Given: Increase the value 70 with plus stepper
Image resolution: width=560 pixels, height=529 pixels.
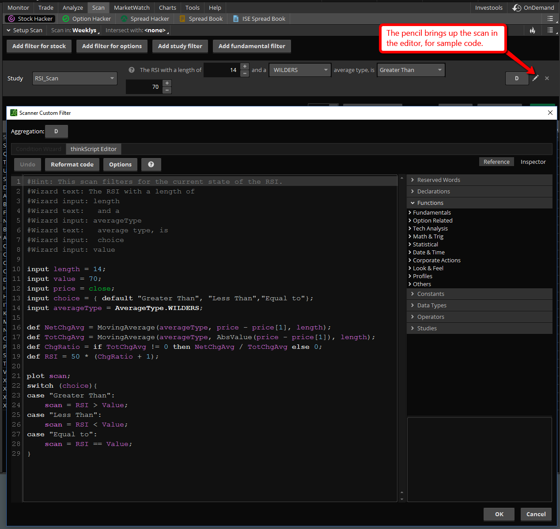Looking at the screenshot, I should click(x=167, y=83).
